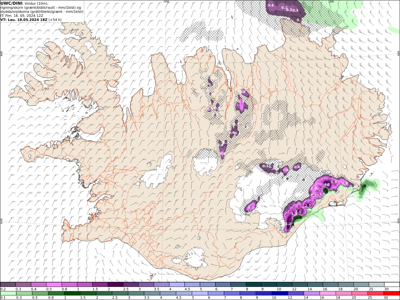Click the '0.1' label in the lower legend
This screenshot has width=400, height=300.
[2, 298]
